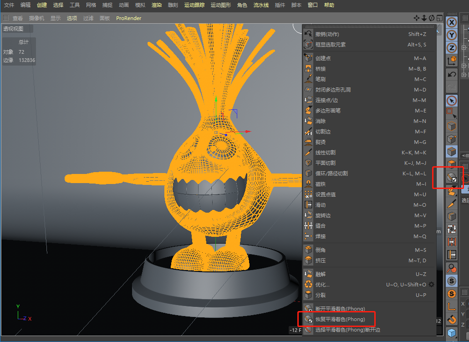Click the viewport rotate icon
469x342 pixels.
(x=432, y=18)
